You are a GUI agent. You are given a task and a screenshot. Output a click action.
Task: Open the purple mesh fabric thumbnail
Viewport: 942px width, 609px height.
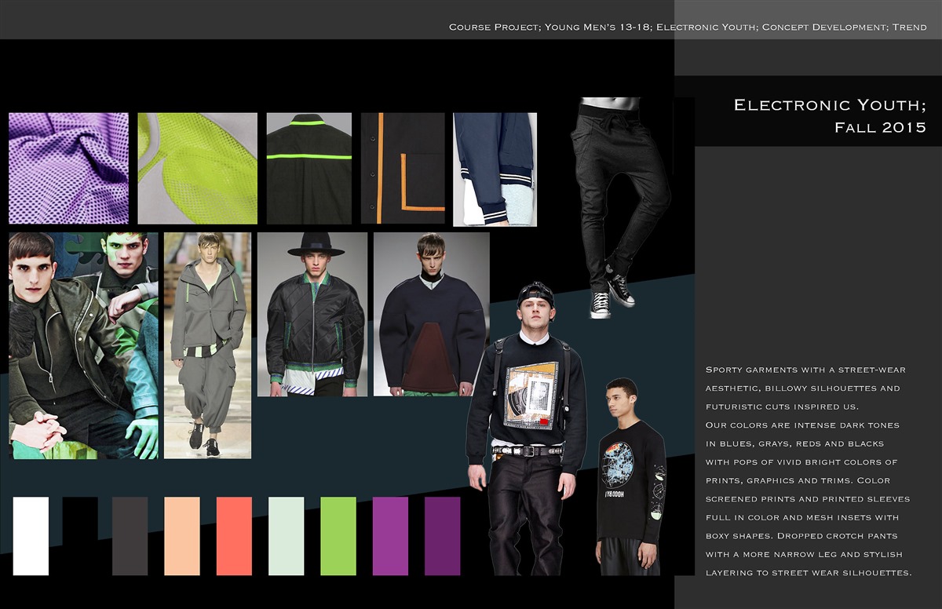point(68,169)
